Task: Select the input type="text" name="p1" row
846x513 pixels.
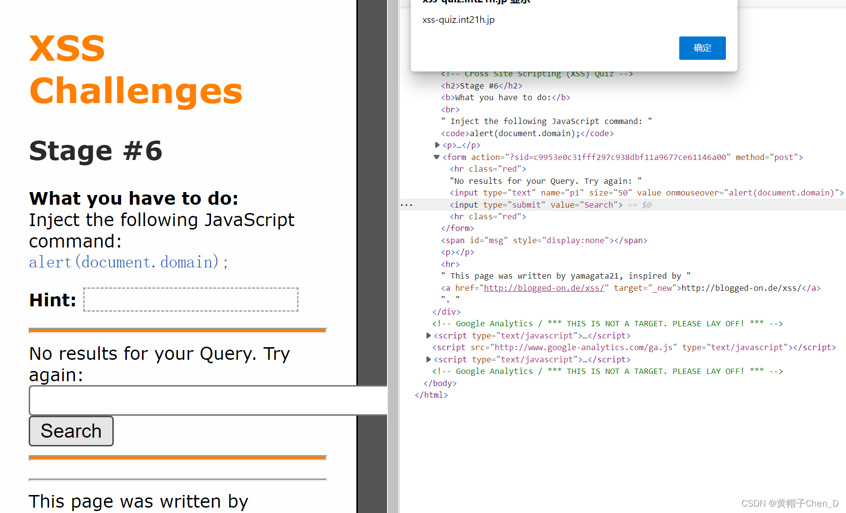Action: [647, 193]
